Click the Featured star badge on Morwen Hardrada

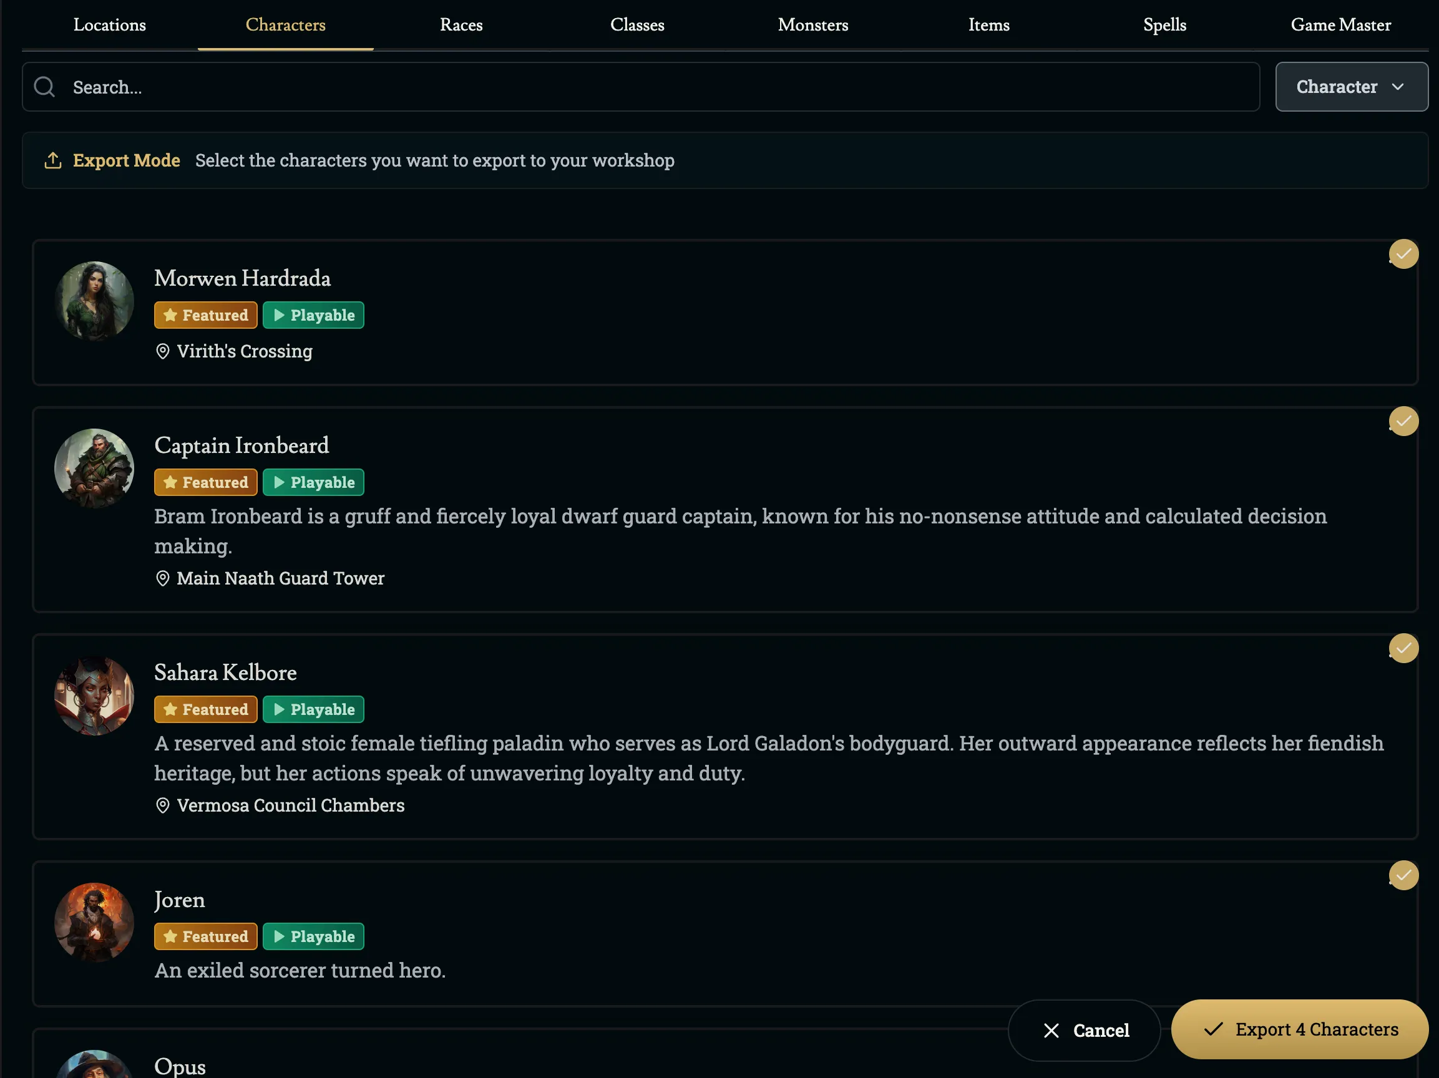(x=205, y=315)
